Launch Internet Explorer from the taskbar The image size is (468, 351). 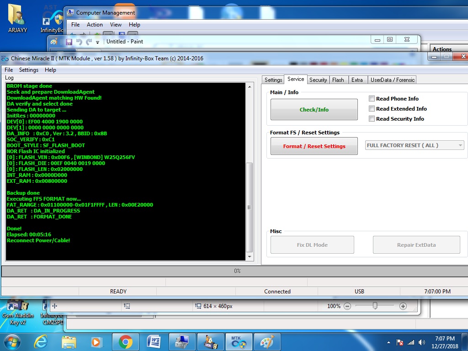tap(40, 342)
